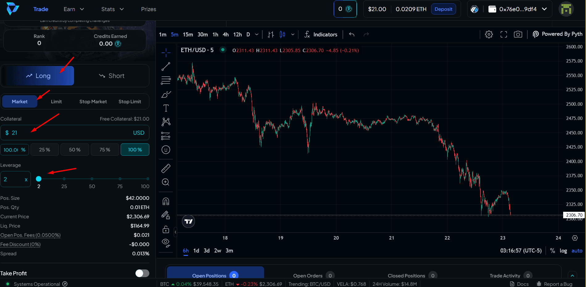Open the Prizes page

pos(148,9)
